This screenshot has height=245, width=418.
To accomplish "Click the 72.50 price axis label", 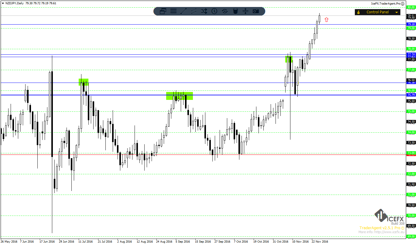I will click(x=411, y=164).
